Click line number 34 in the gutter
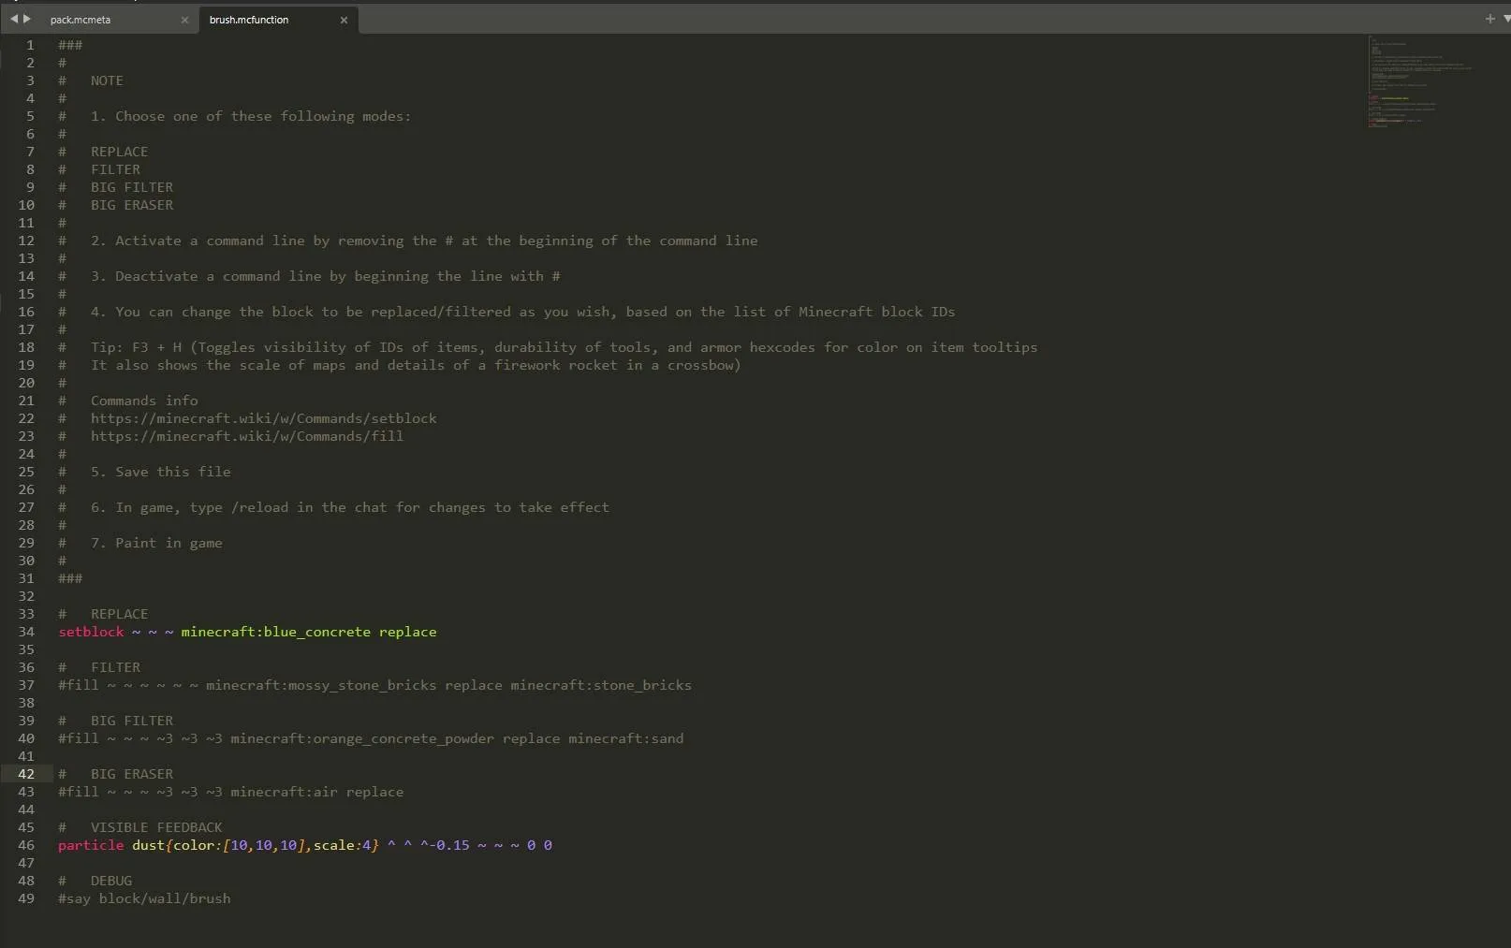 point(26,632)
